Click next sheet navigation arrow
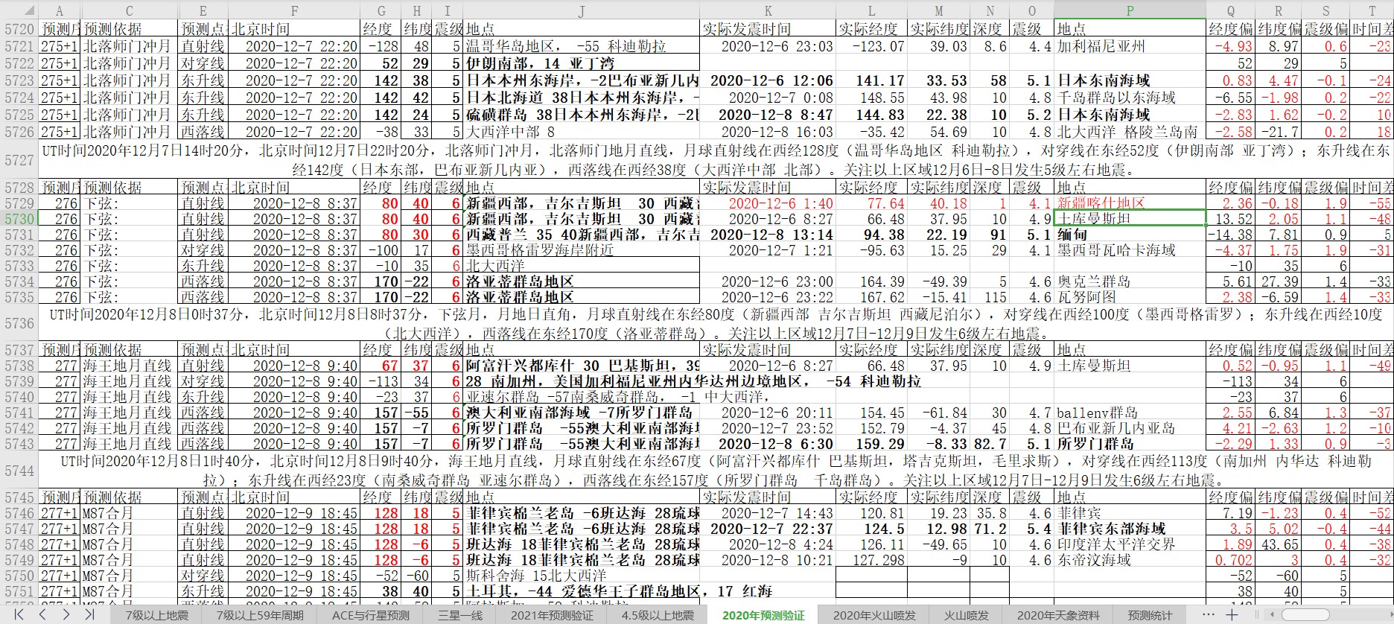Viewport: 1394px width, 624px height. point(66,614)
